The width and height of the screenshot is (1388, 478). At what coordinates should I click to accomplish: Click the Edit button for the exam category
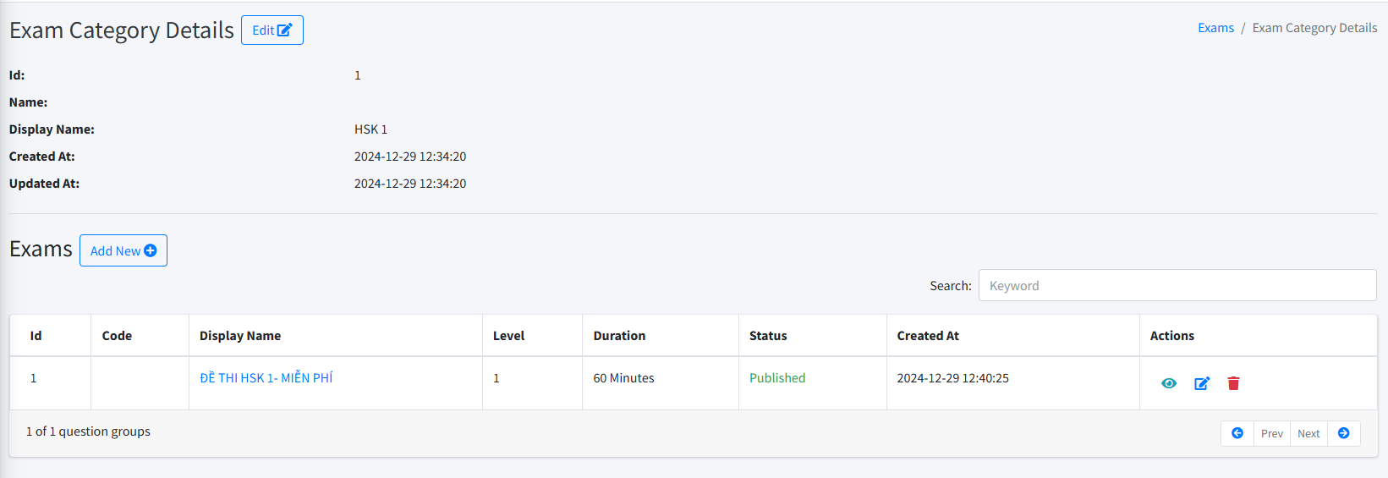[x=272, y=30]
